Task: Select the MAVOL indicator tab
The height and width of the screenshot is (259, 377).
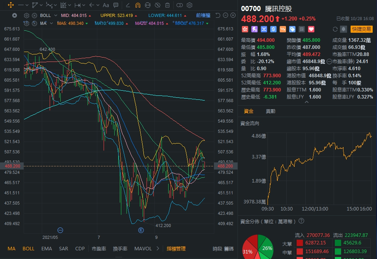Action: pyautogui.click(x=143, y=249)
